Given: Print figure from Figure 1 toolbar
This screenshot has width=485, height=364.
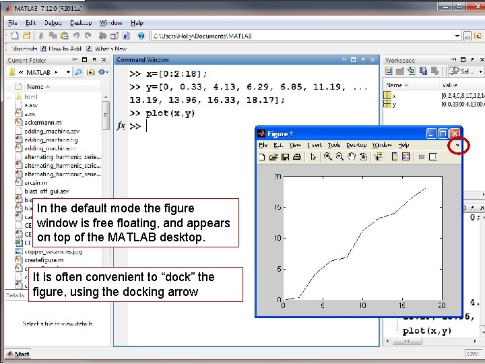Looking at the screenshot, I should 297,157.
